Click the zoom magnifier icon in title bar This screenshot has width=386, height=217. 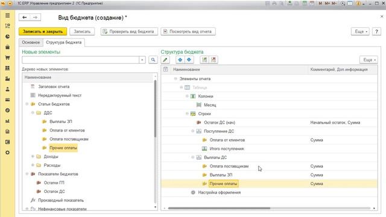343,4
